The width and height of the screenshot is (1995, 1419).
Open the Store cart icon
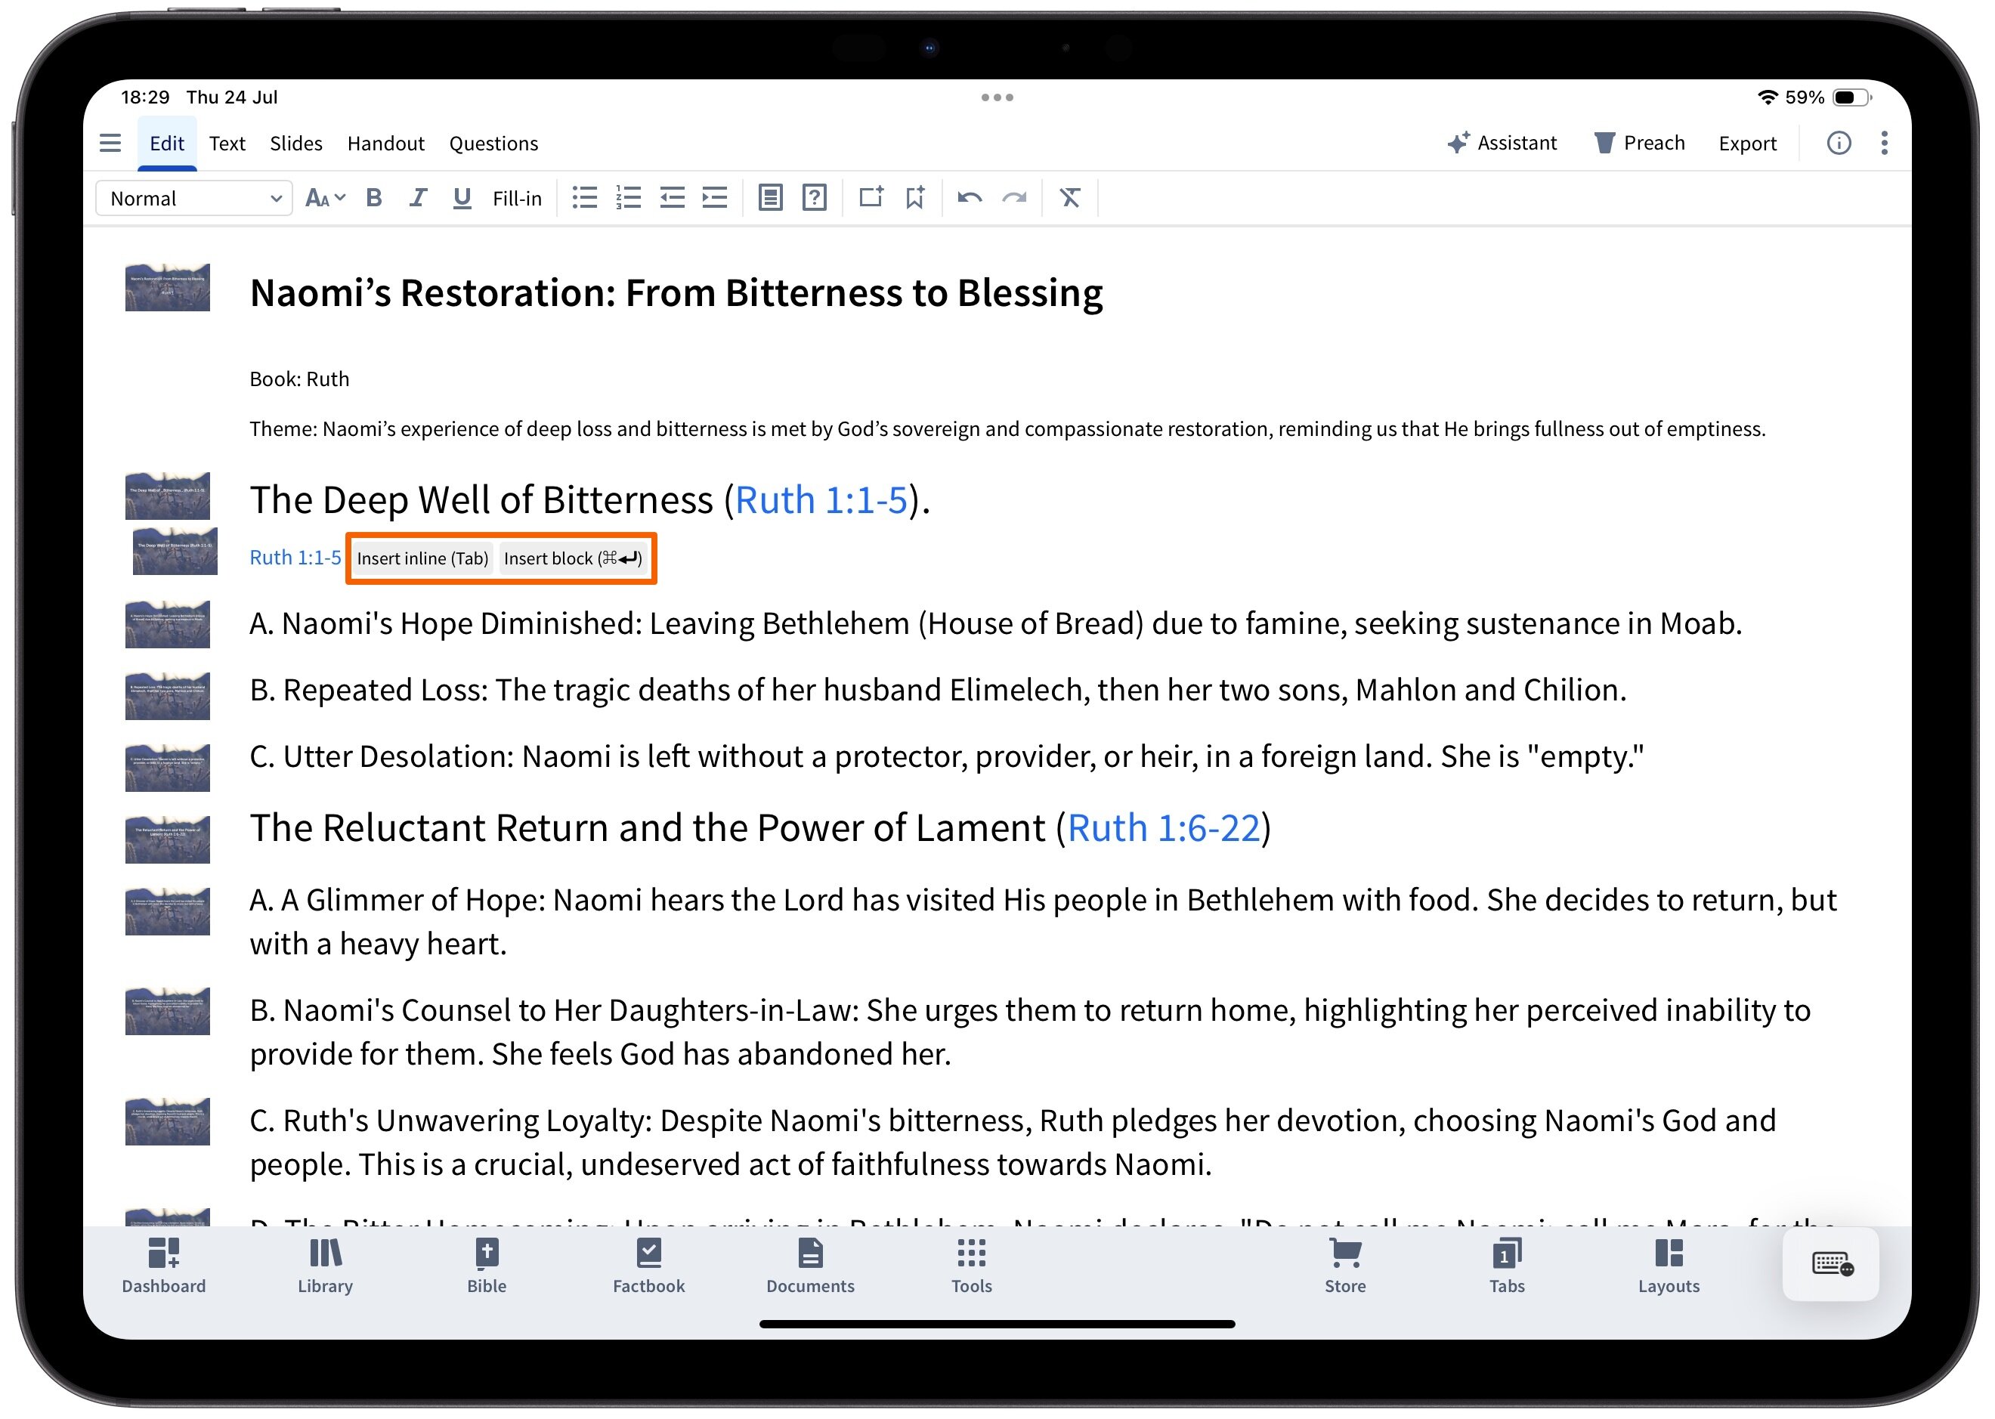pos(1345,1267)
